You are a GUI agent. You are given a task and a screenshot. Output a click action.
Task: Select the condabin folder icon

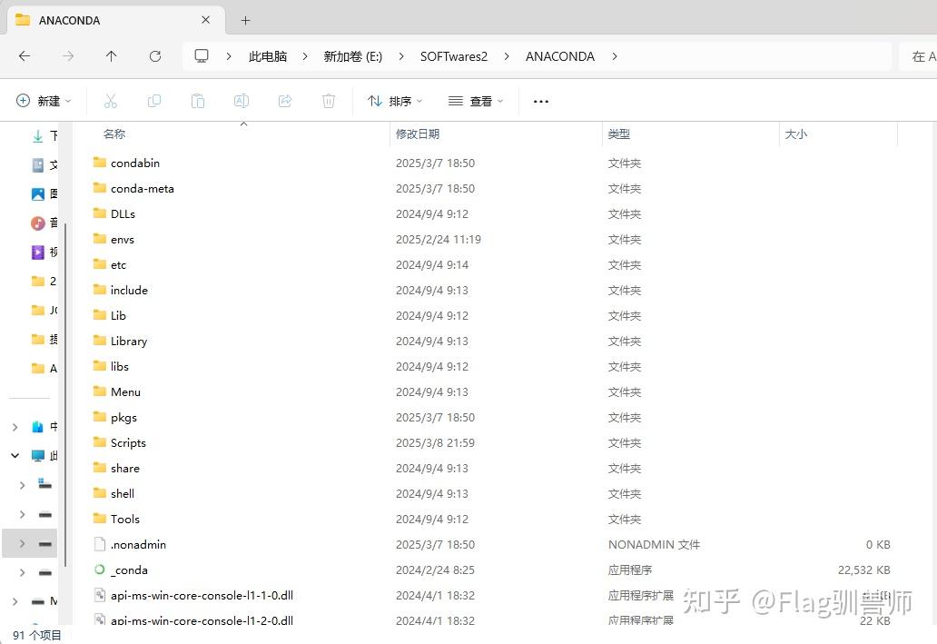tap(100, 163)
